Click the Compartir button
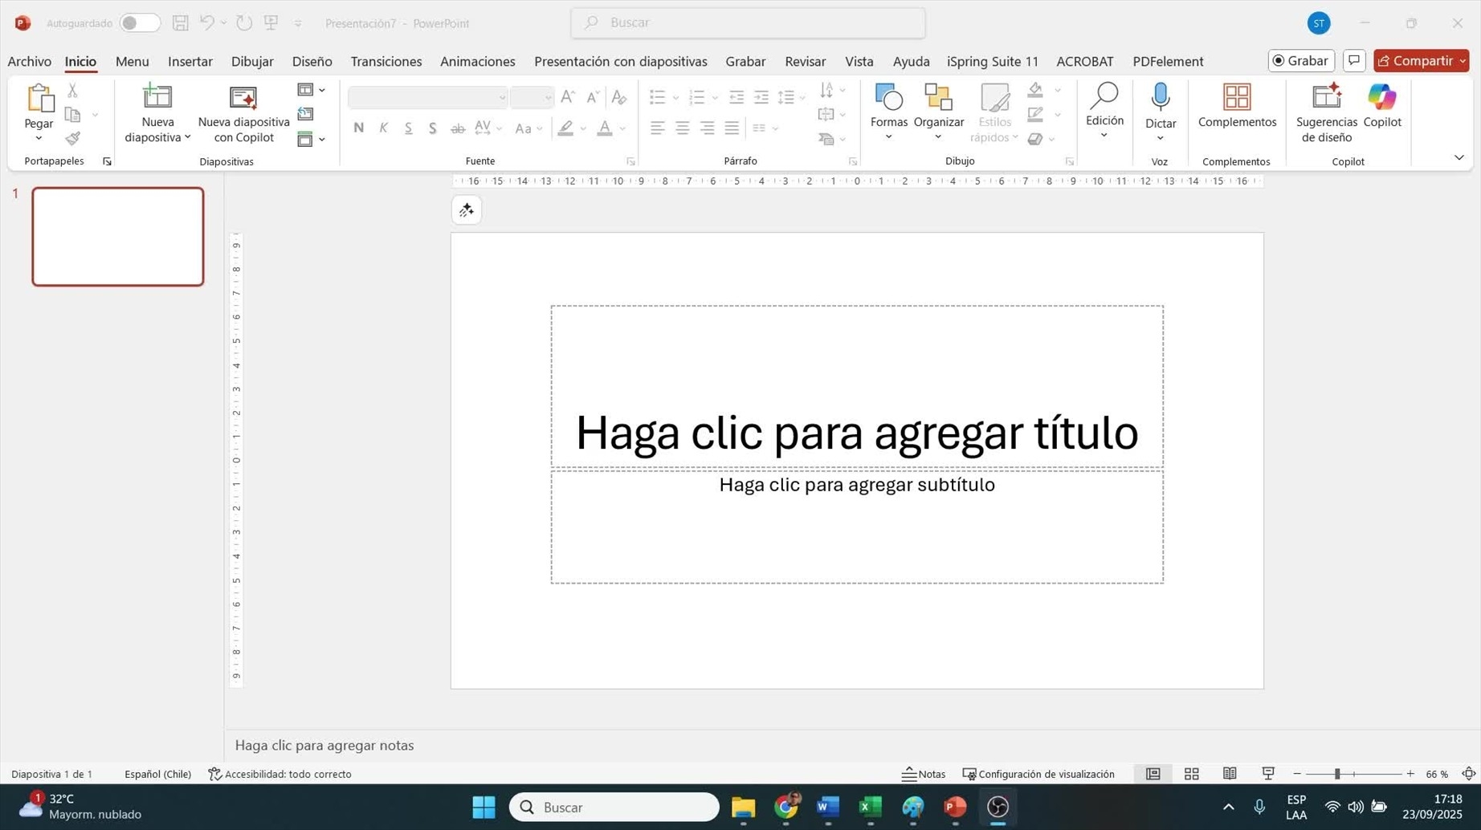The width and height of the screenshot is (1481, 830). [1415, 61]
